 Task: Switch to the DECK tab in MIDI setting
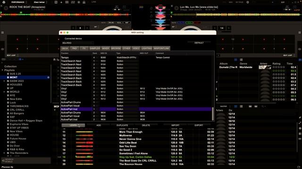point(65,48)
